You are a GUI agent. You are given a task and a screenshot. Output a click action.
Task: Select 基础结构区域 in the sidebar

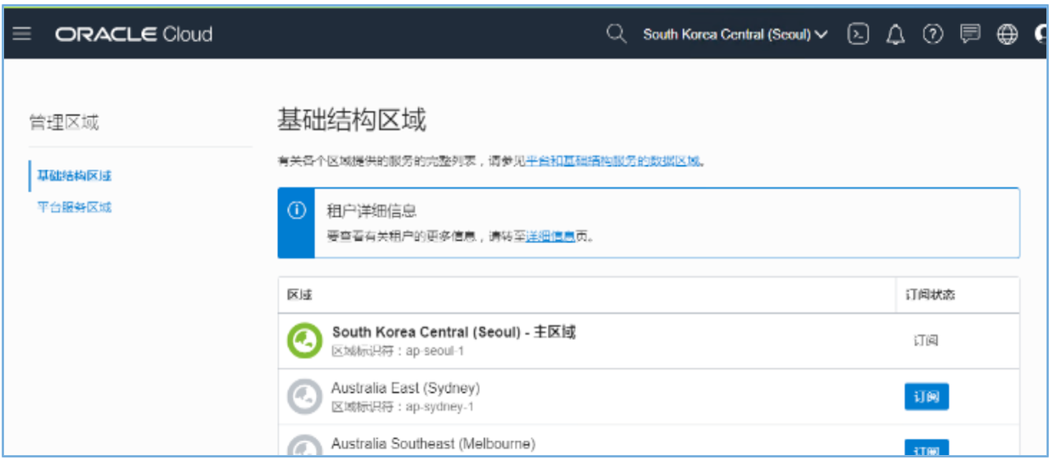pos(74,176)
